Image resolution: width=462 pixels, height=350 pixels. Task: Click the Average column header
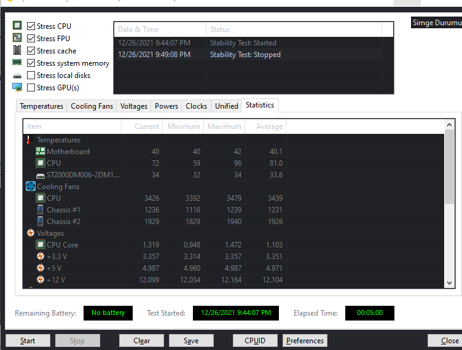click(265, 126)
